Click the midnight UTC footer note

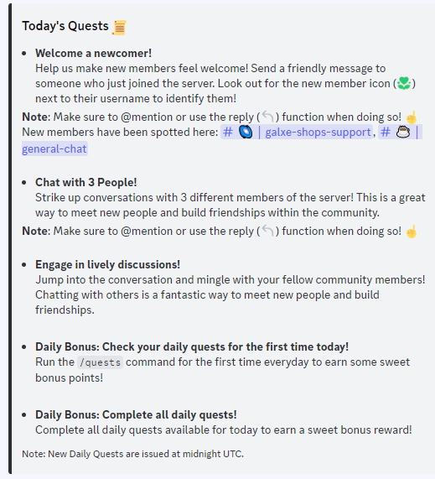click(x=132, y=454)
